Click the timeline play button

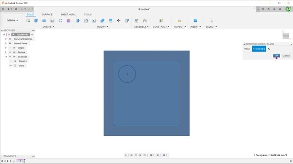coord(8,161)
